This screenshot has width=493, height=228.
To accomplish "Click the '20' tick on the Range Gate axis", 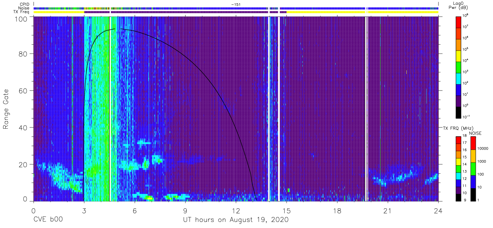I will tap(22, 164).
